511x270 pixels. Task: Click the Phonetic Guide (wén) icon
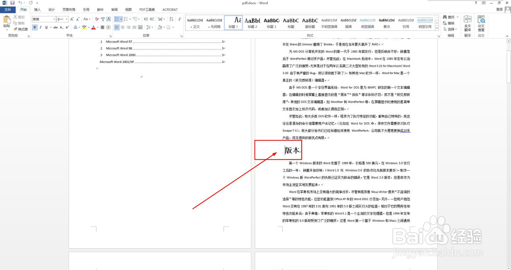(x=103, y=19)
